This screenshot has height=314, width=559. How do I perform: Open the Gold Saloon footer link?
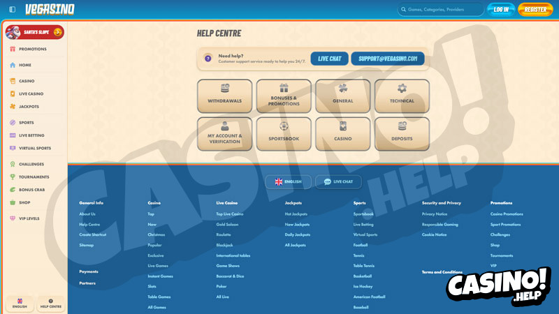point(227,225)
